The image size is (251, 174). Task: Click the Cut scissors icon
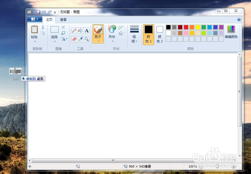43,27
